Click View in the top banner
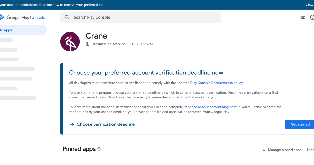This screenshot has height=165, width=314. point(309,5)
